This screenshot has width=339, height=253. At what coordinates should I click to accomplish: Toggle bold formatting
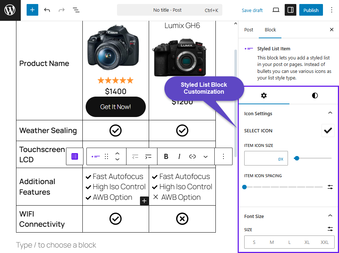click(166, 156)
